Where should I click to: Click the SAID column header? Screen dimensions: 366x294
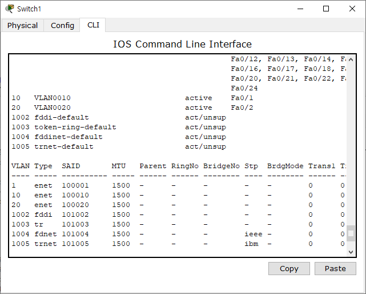[71, 166]
